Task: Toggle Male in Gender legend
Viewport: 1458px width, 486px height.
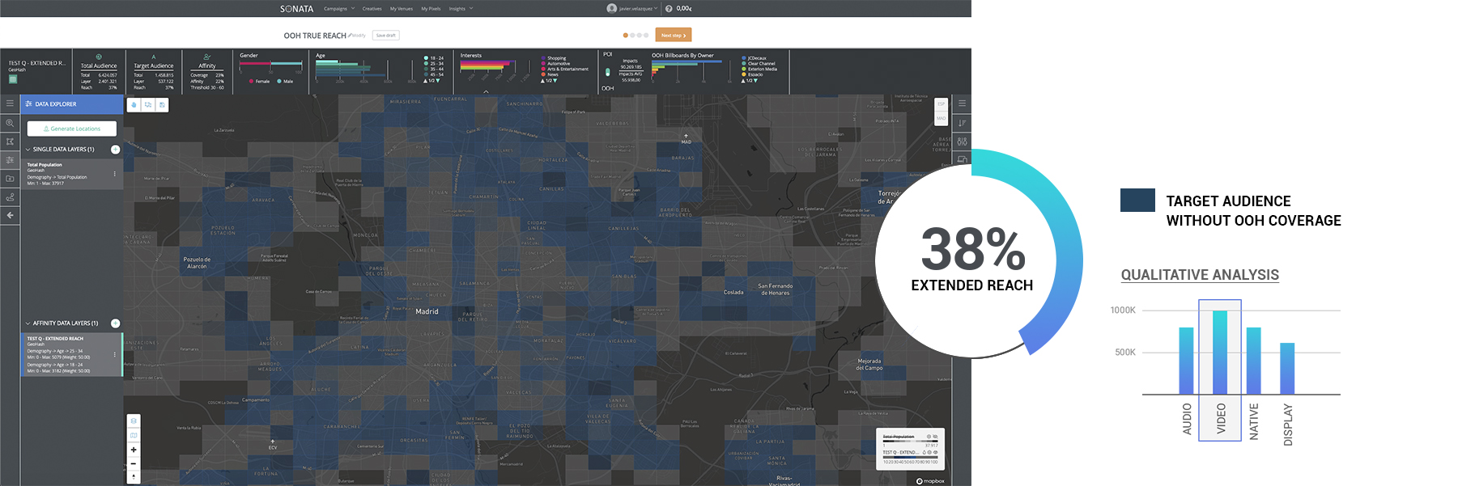Action: (286, 82)
